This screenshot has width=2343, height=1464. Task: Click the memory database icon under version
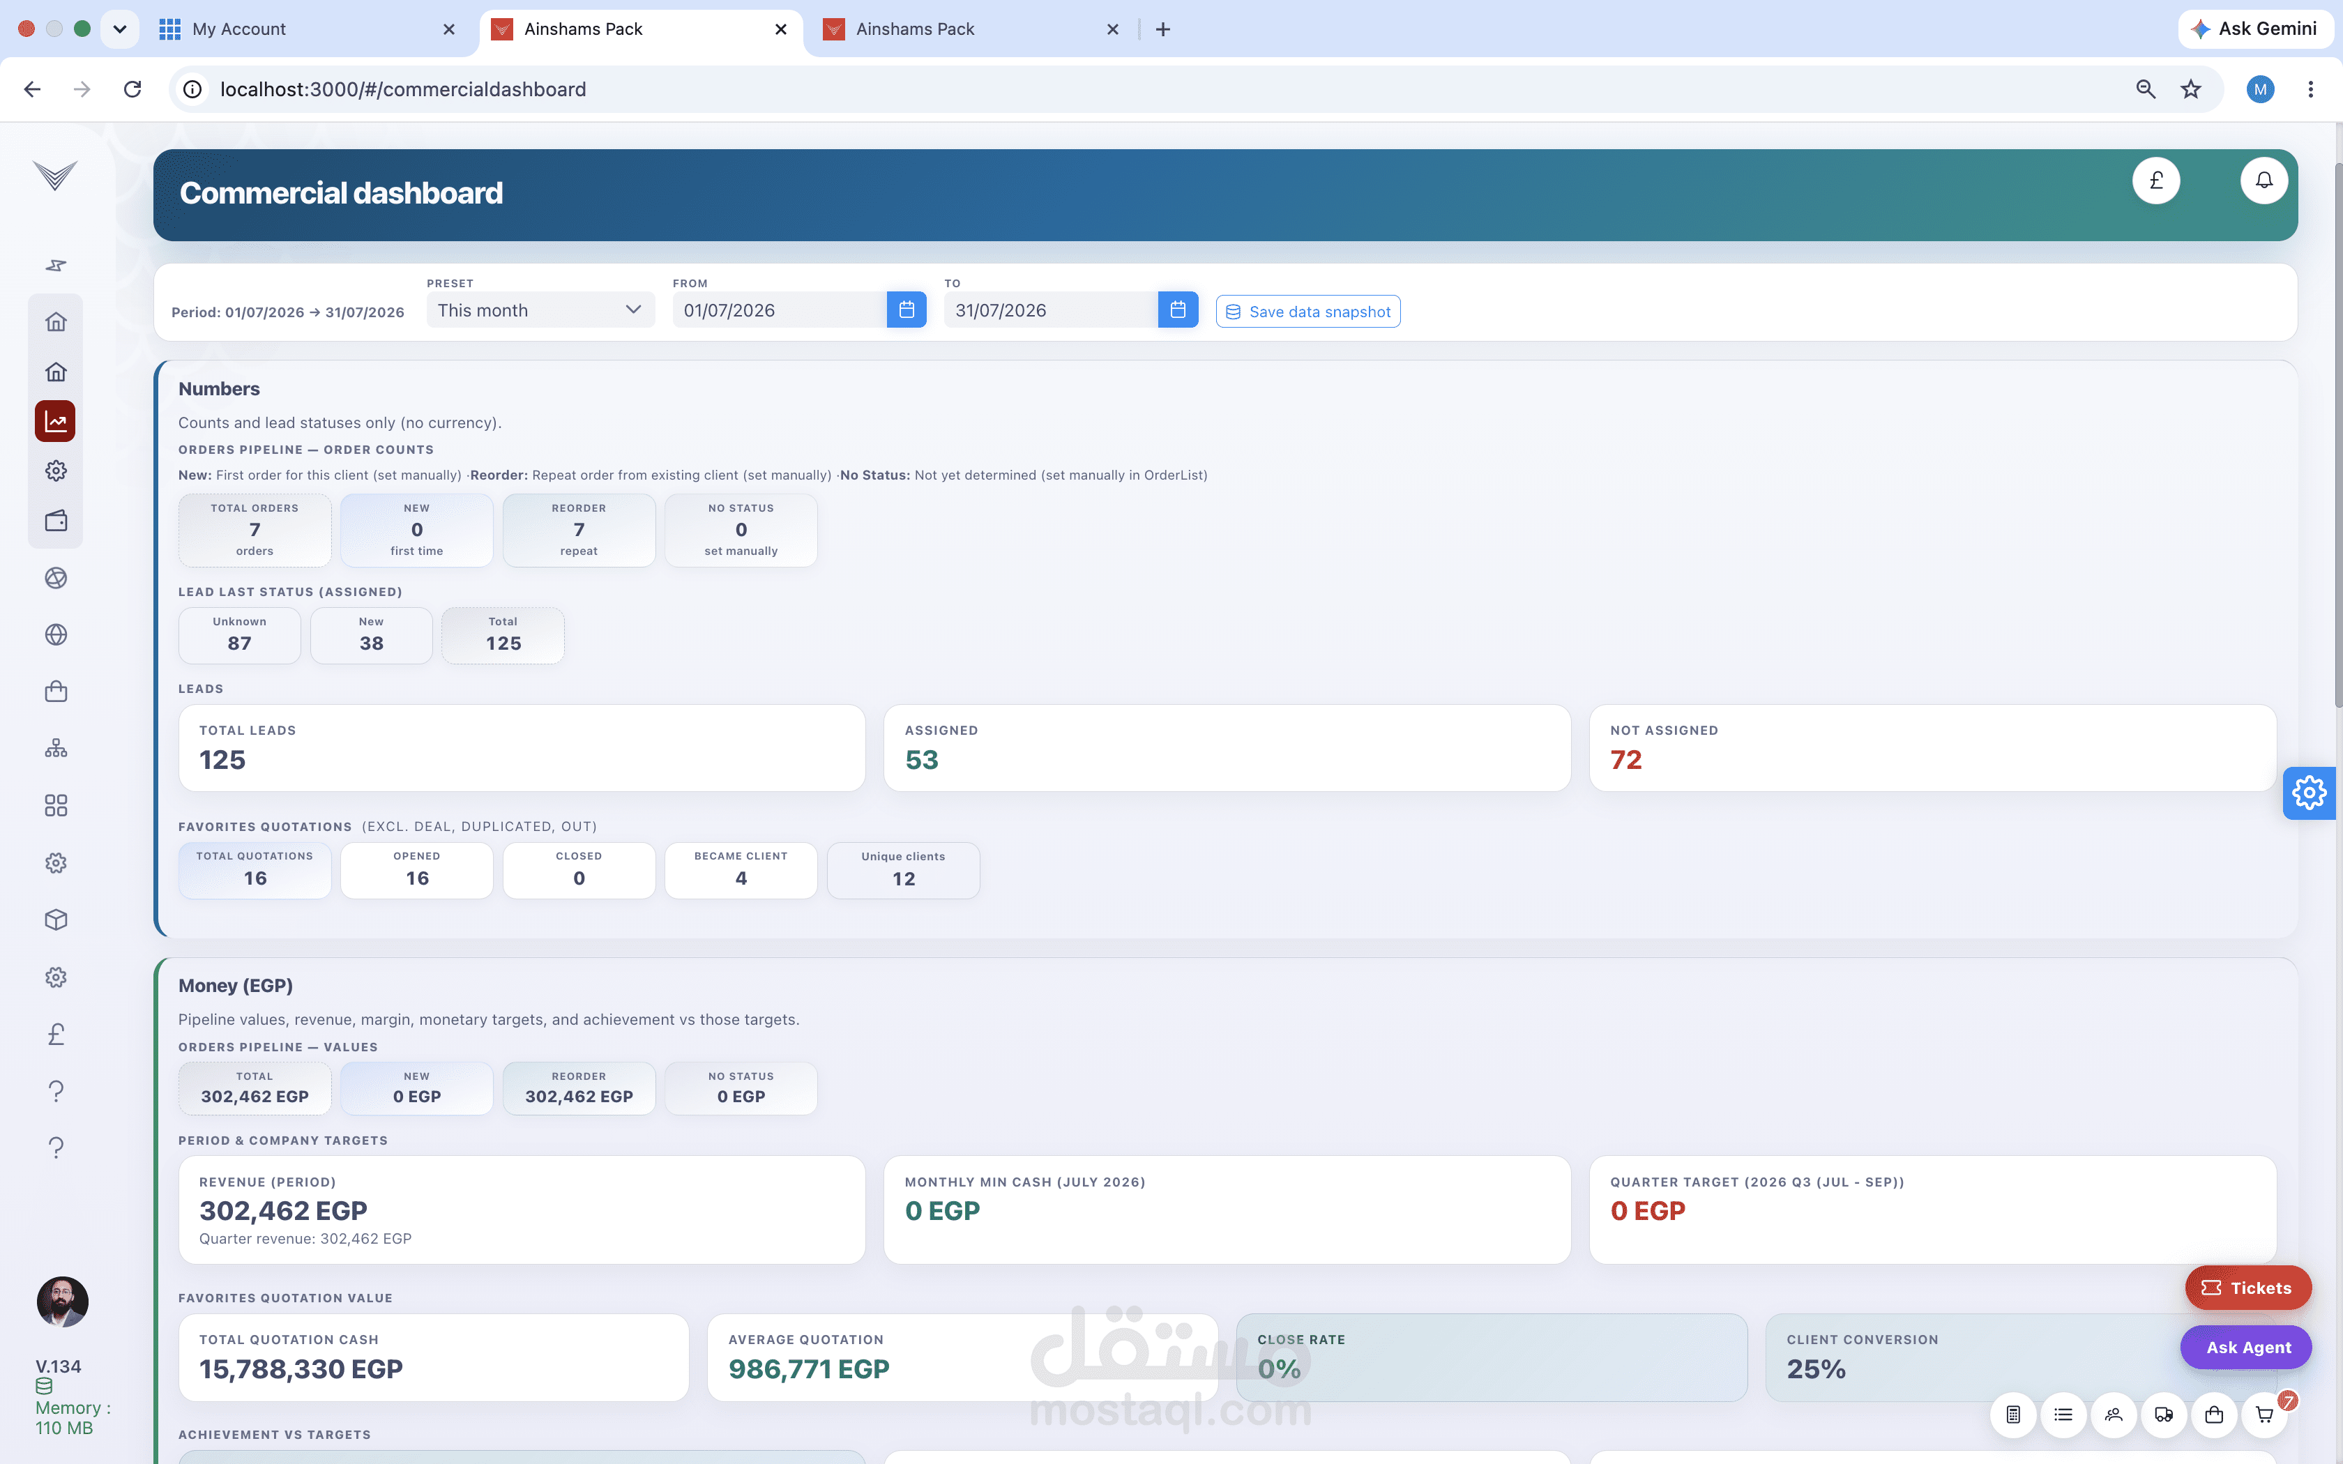click(x=45, y=1387)
